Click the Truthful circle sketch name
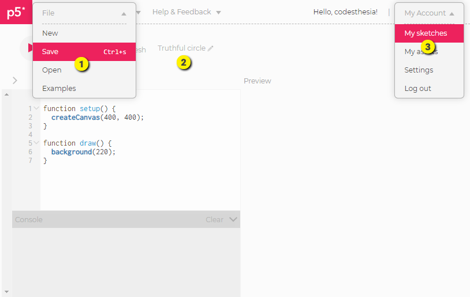This screenshot has width=470, height=297. pos(181,48)
